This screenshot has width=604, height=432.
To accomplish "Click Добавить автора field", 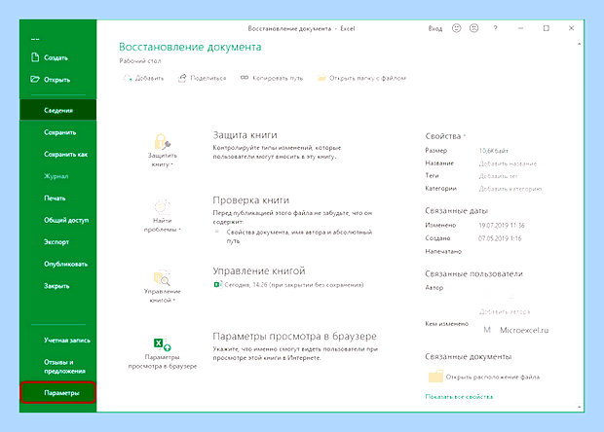I will coord(505,311).
